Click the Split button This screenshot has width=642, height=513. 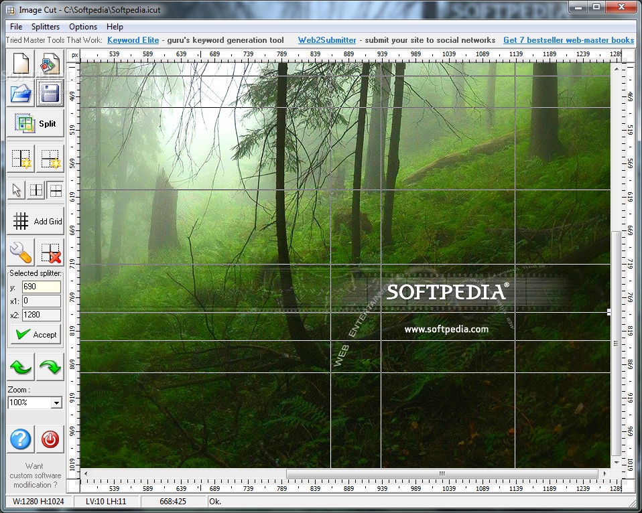[36, 123]
